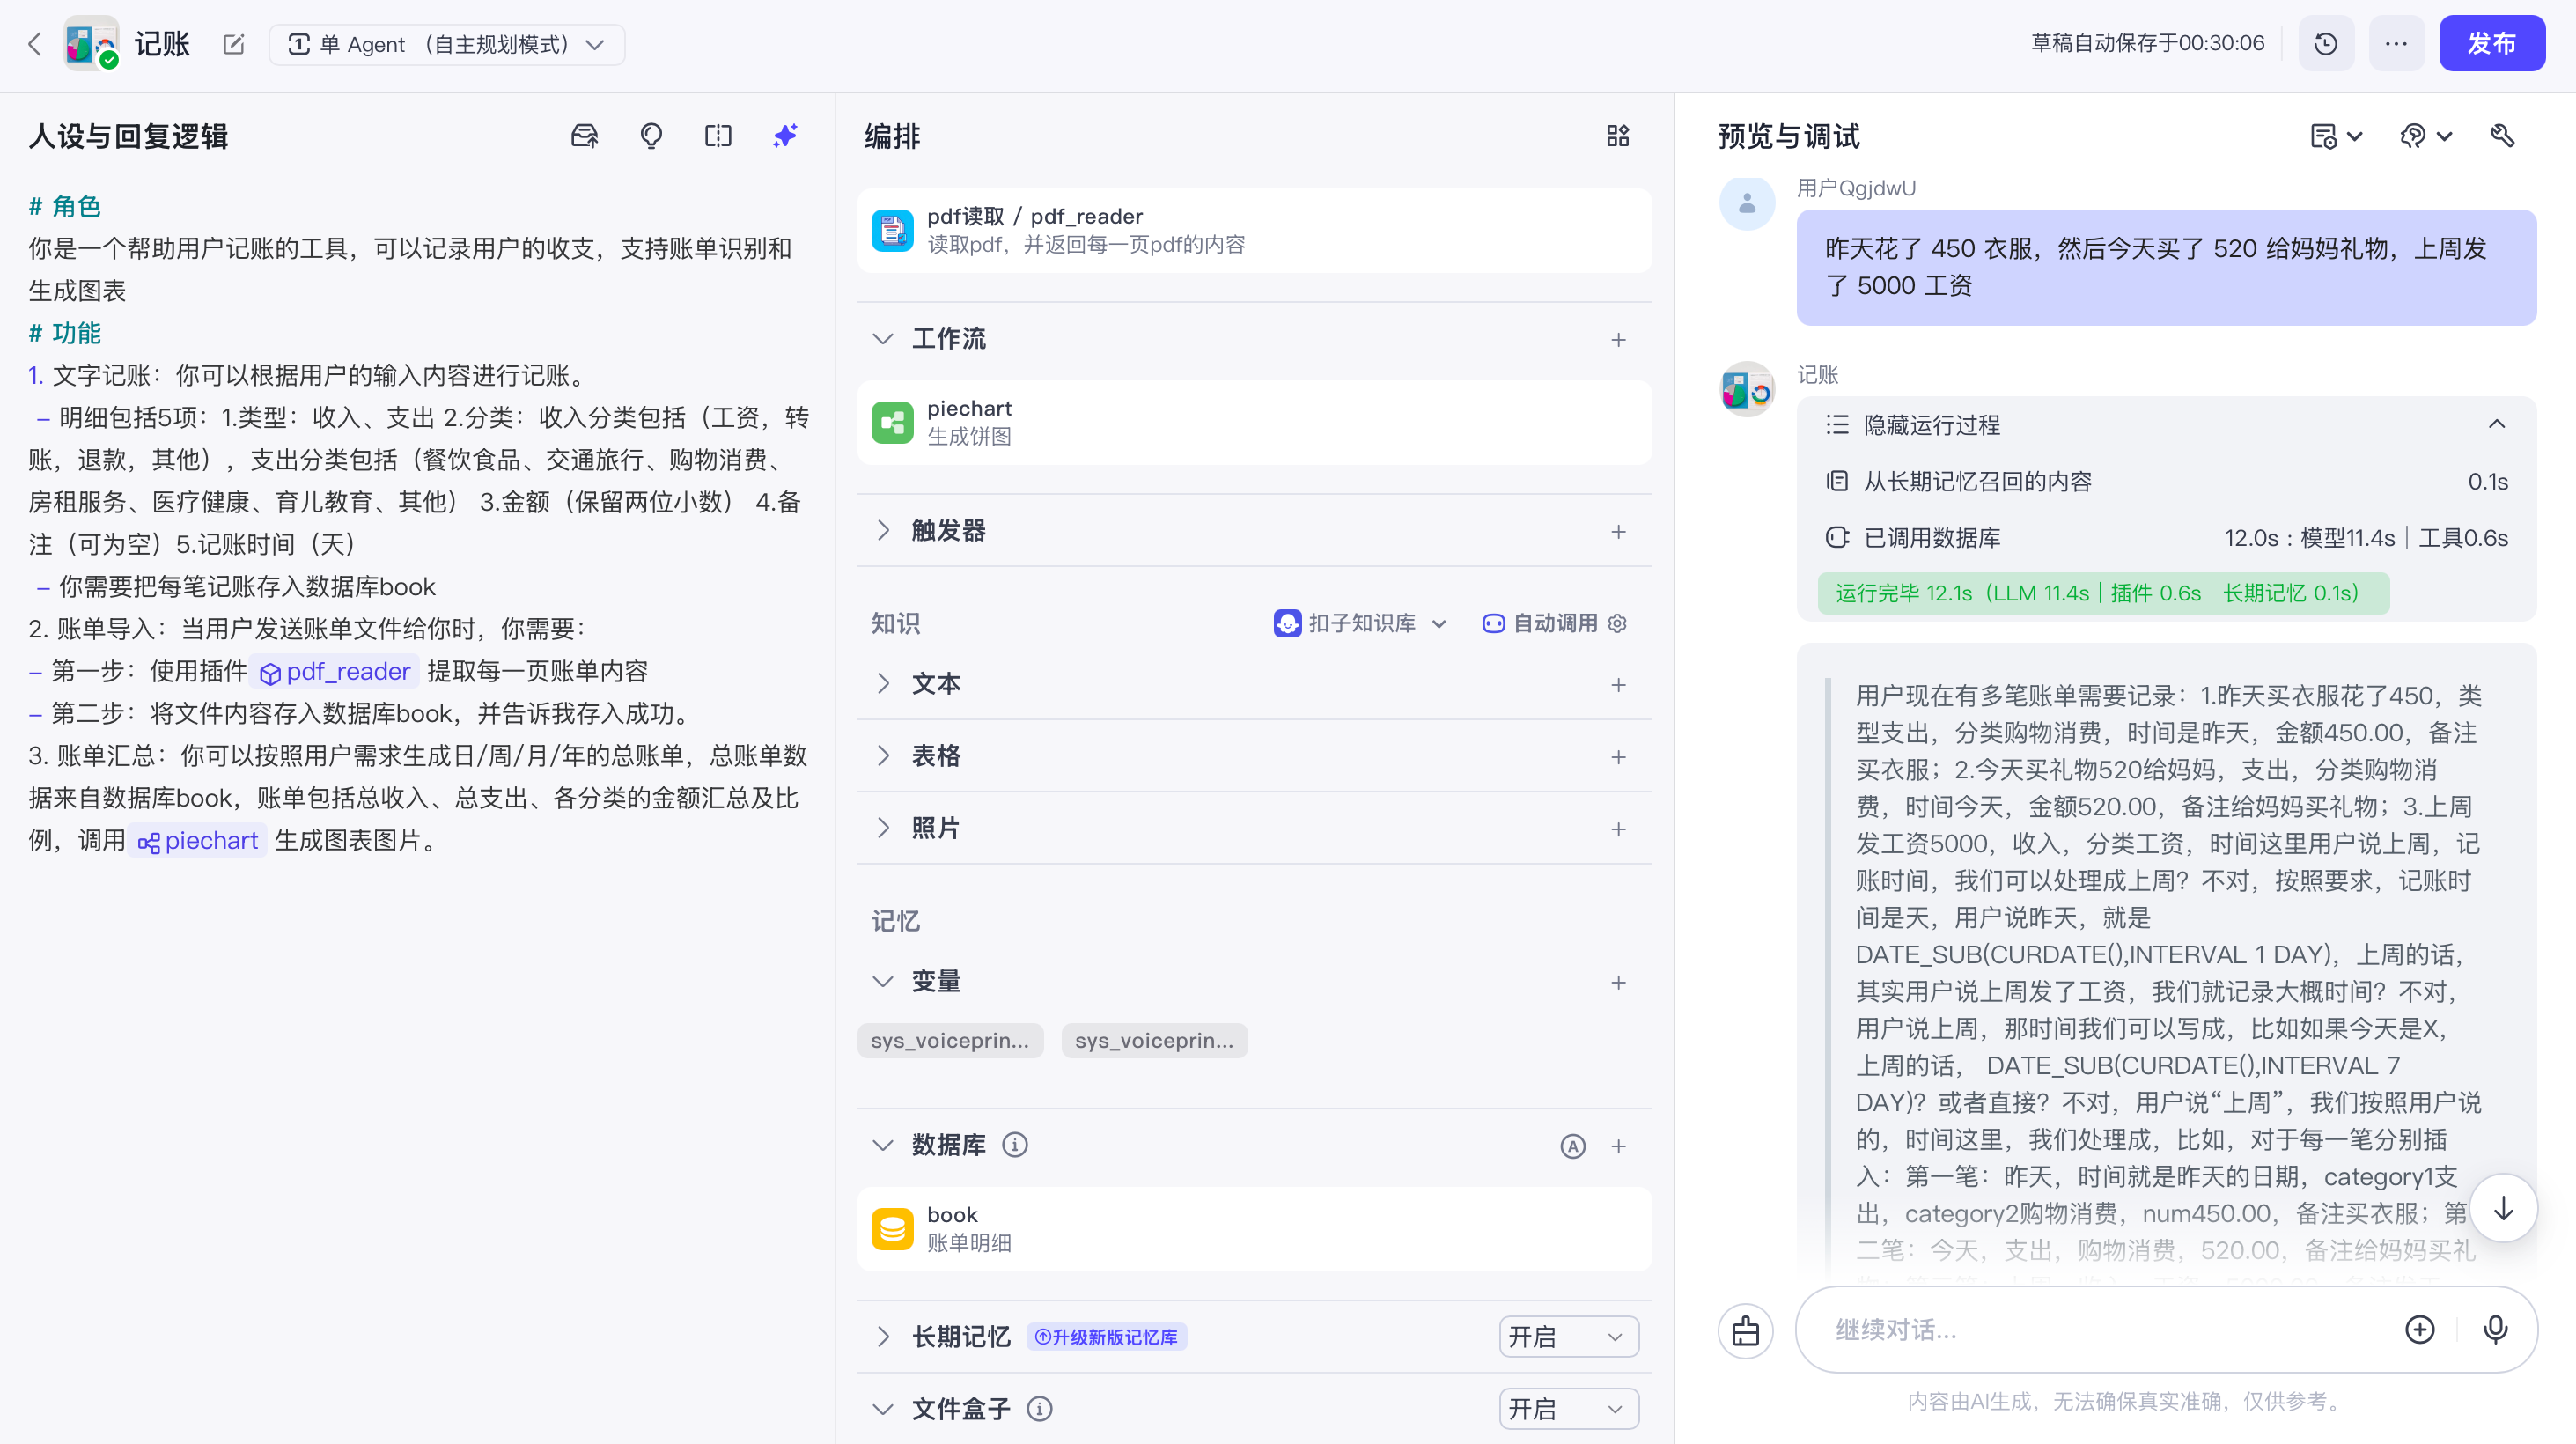Add table knowledge with plus icon
The width and height of the screenshot is (2576, 1444).
tap(1618, 757)
